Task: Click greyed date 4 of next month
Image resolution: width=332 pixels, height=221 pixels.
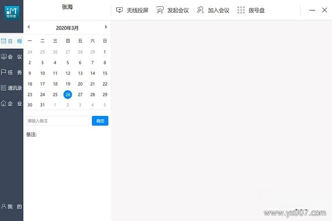Action: click(x=92, y=105)
